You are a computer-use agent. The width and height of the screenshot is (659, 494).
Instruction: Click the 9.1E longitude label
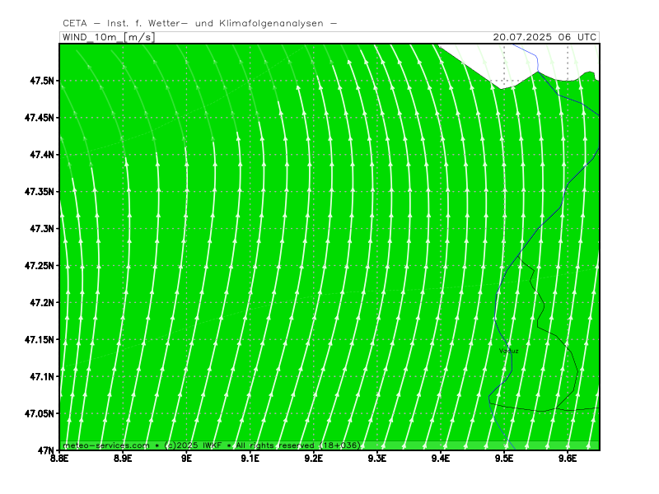click(x=250, y=459)
